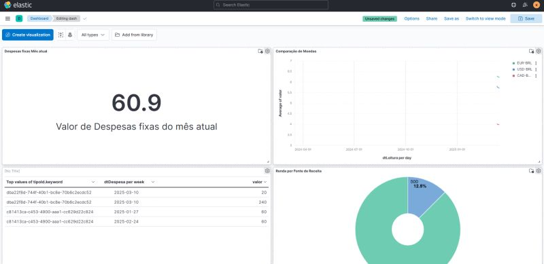The image size is (544, 264).
Task: Open USD-BRL legend options dots
Action: (536, 70)
